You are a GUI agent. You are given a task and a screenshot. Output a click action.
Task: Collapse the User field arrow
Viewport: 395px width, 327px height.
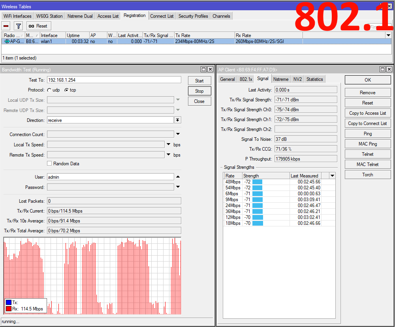pos(178,177)
